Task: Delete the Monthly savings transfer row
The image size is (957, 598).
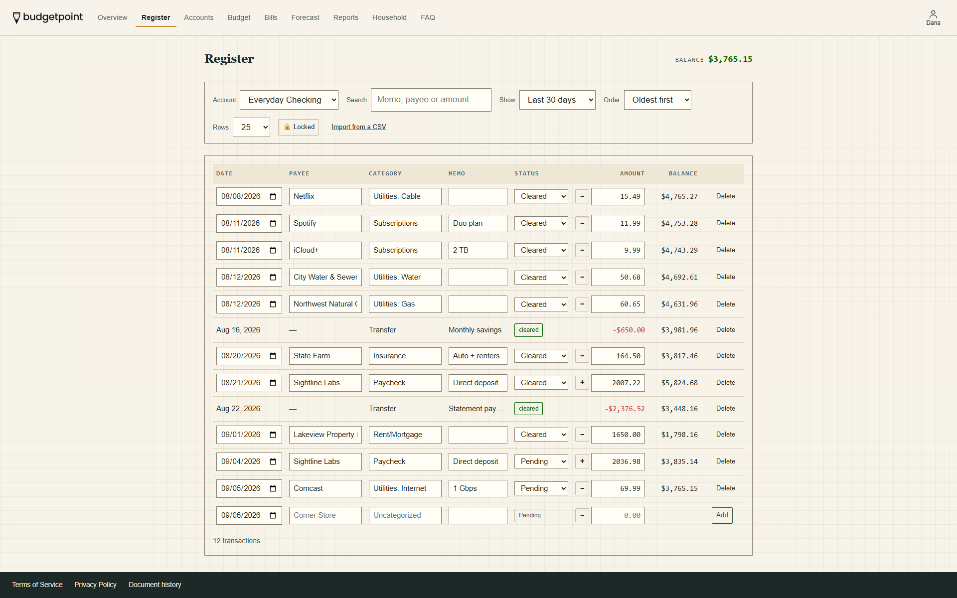Action: 726,330
